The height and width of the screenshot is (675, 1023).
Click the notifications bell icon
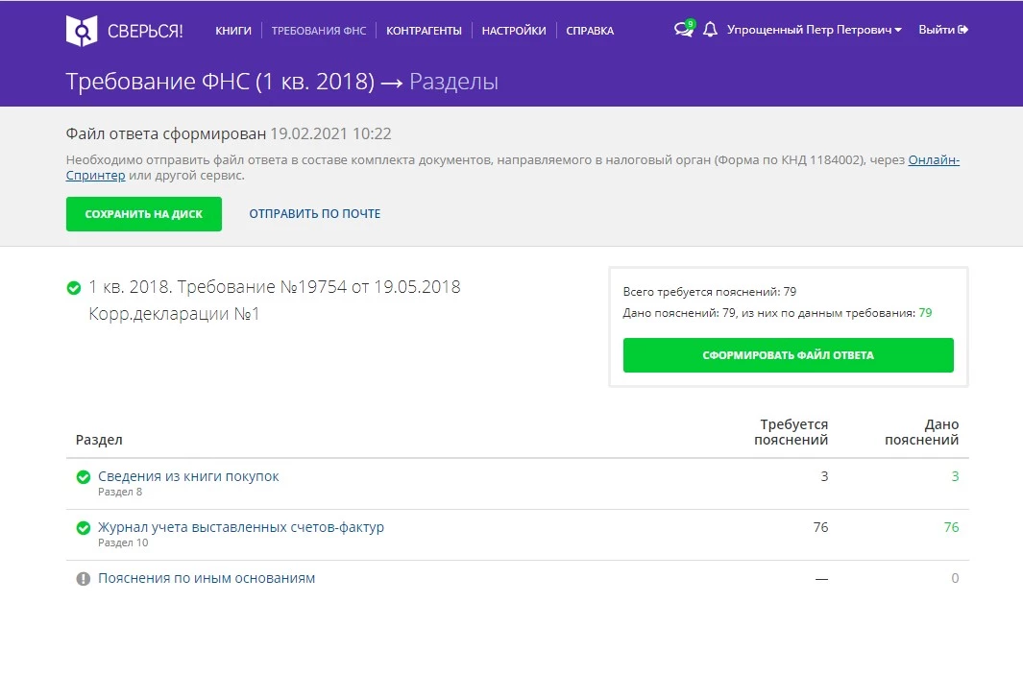pyautogui.click(x=710, y=30)
